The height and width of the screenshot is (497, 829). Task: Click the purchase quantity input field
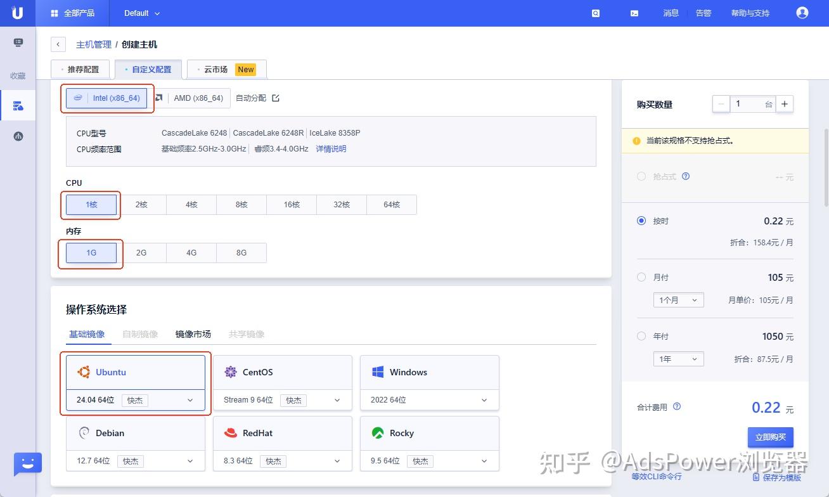point(752,104)
